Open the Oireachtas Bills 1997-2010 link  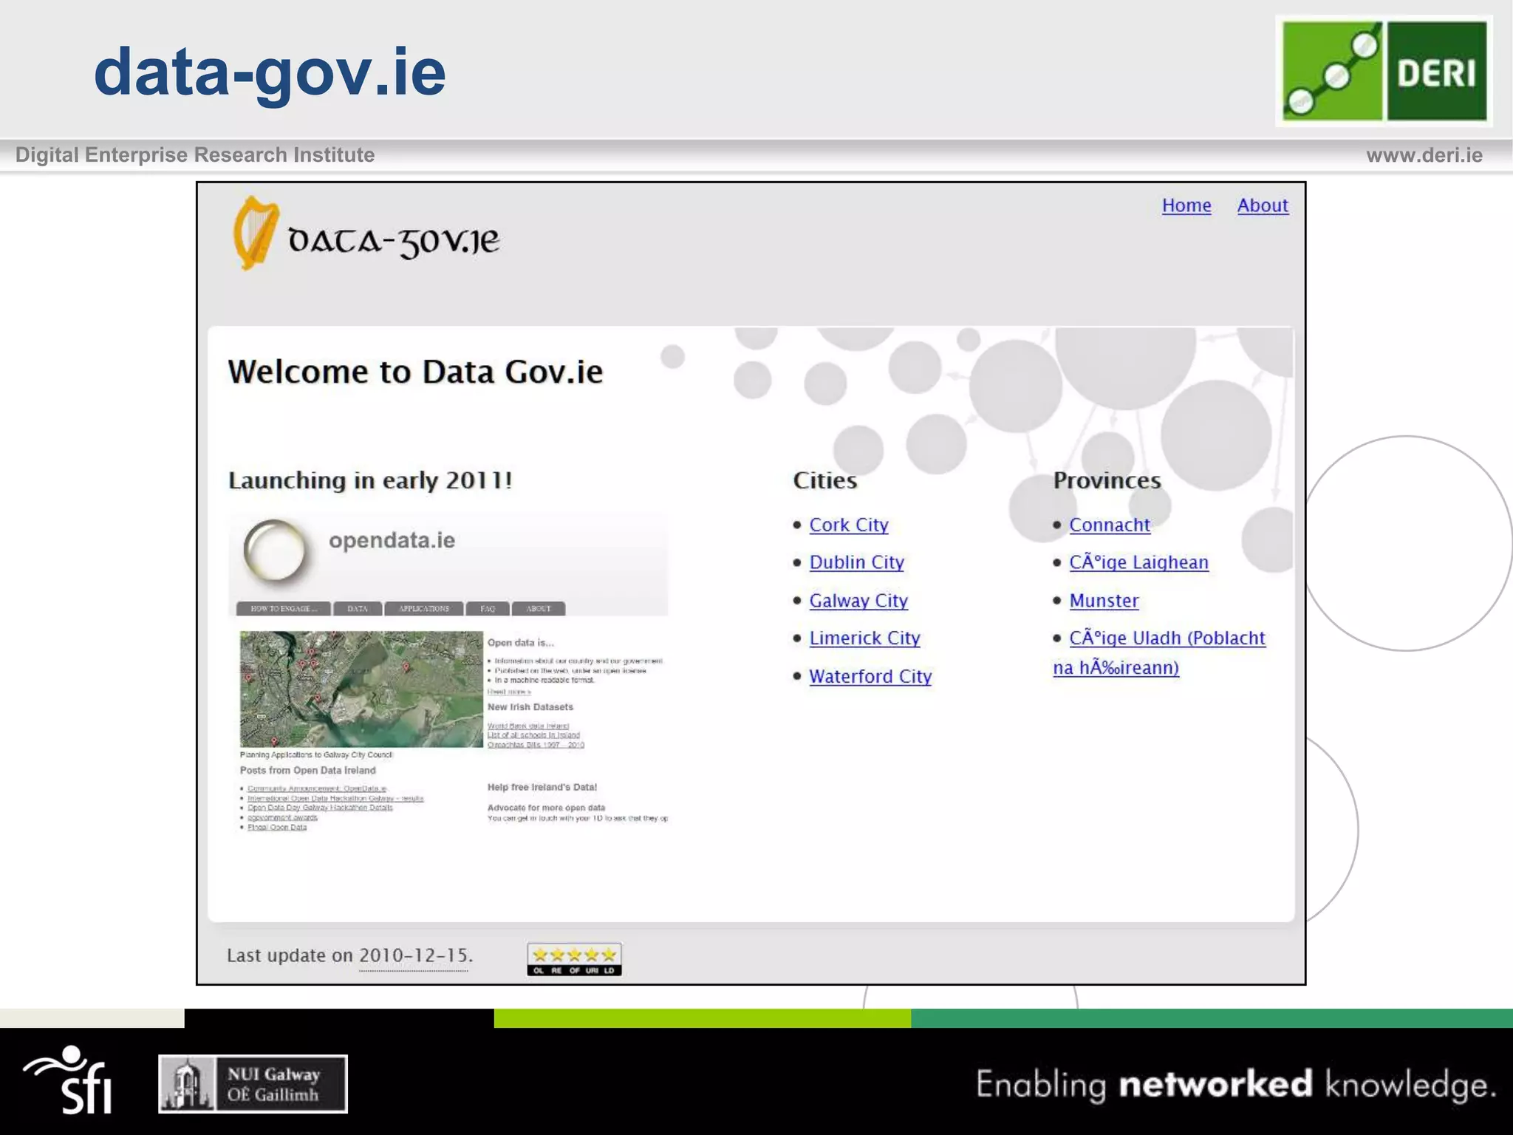click(x=536, y=745)
